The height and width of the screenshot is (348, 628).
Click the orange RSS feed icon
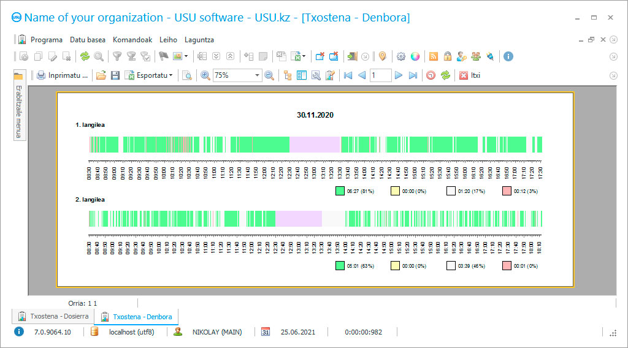point(434,56)
